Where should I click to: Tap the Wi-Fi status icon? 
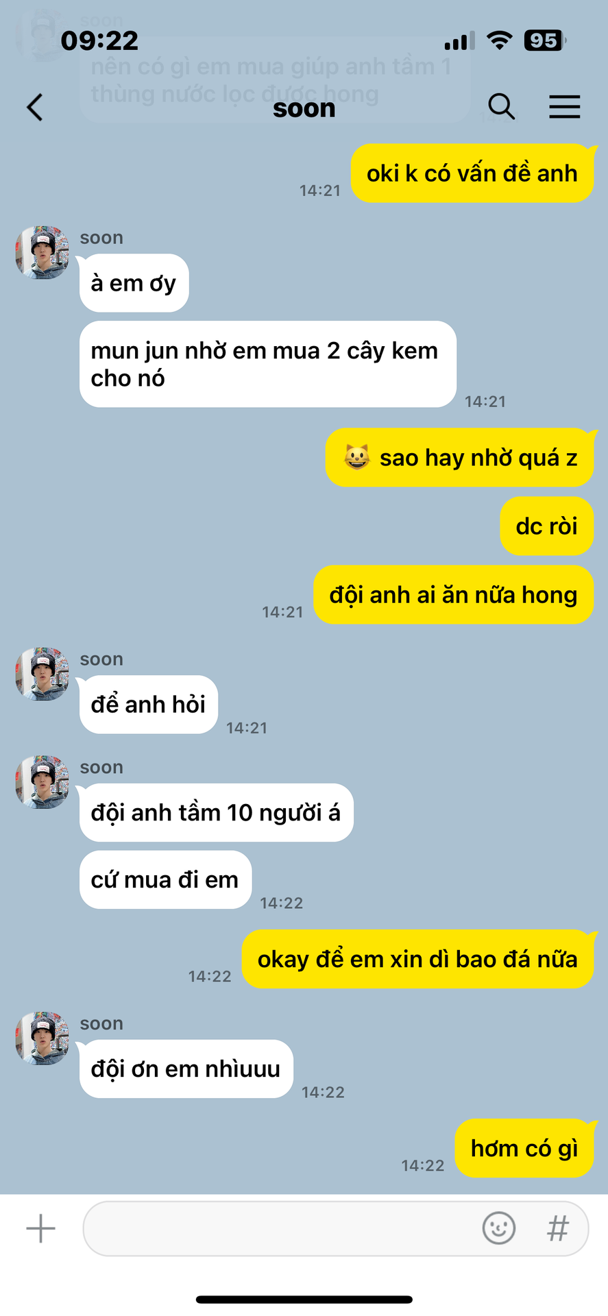pos(500,40)
